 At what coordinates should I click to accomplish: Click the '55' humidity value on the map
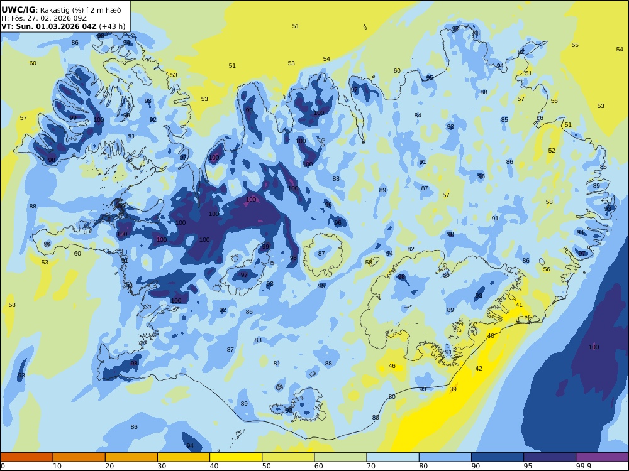tap(575, 45)
